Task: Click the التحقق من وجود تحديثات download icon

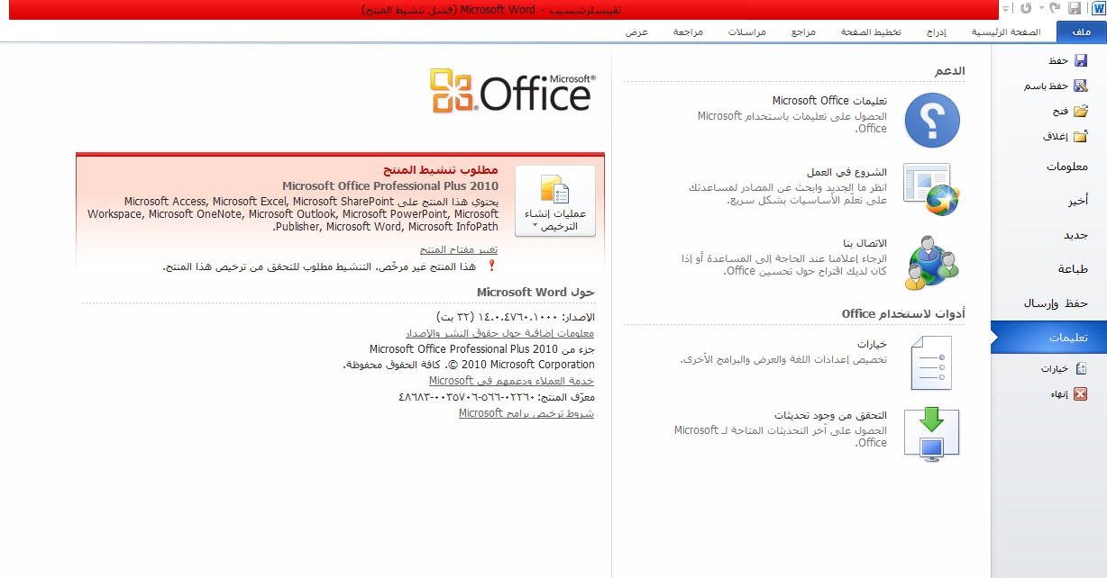Action: click(x=932, y=434)
